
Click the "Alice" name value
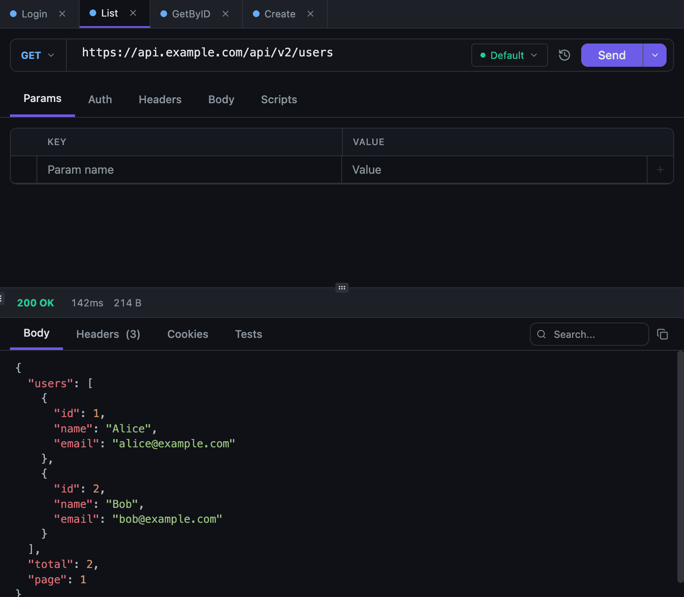129,429
